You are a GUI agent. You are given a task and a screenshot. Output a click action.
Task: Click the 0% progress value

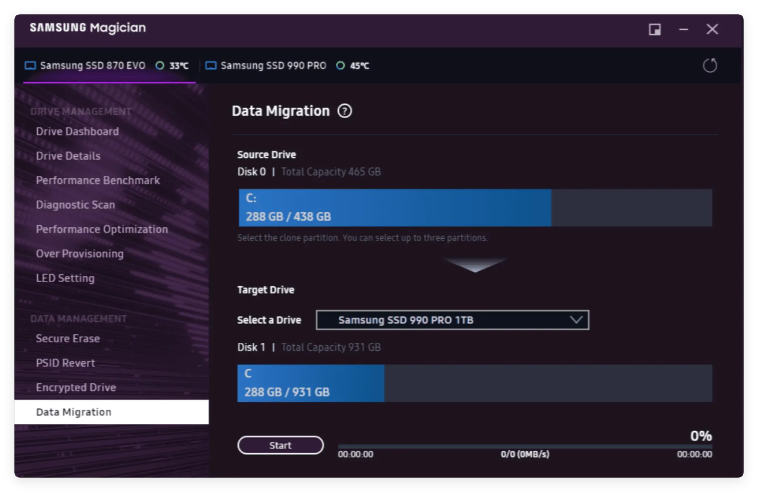point(701,436)
